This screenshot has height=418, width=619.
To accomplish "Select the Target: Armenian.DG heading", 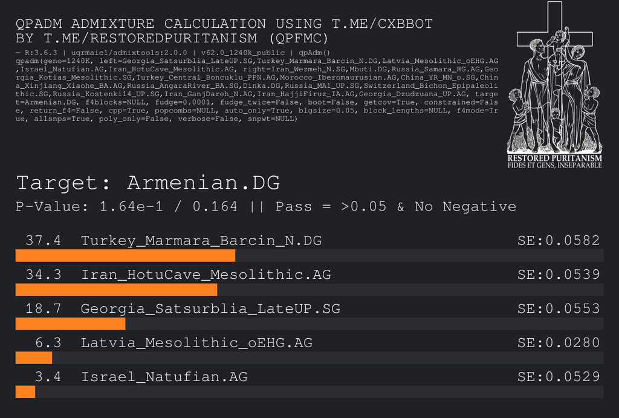I will 148,183.
